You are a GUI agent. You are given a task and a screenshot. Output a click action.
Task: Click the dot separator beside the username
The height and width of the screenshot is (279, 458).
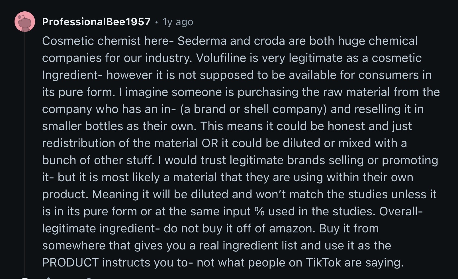[156, 22]
